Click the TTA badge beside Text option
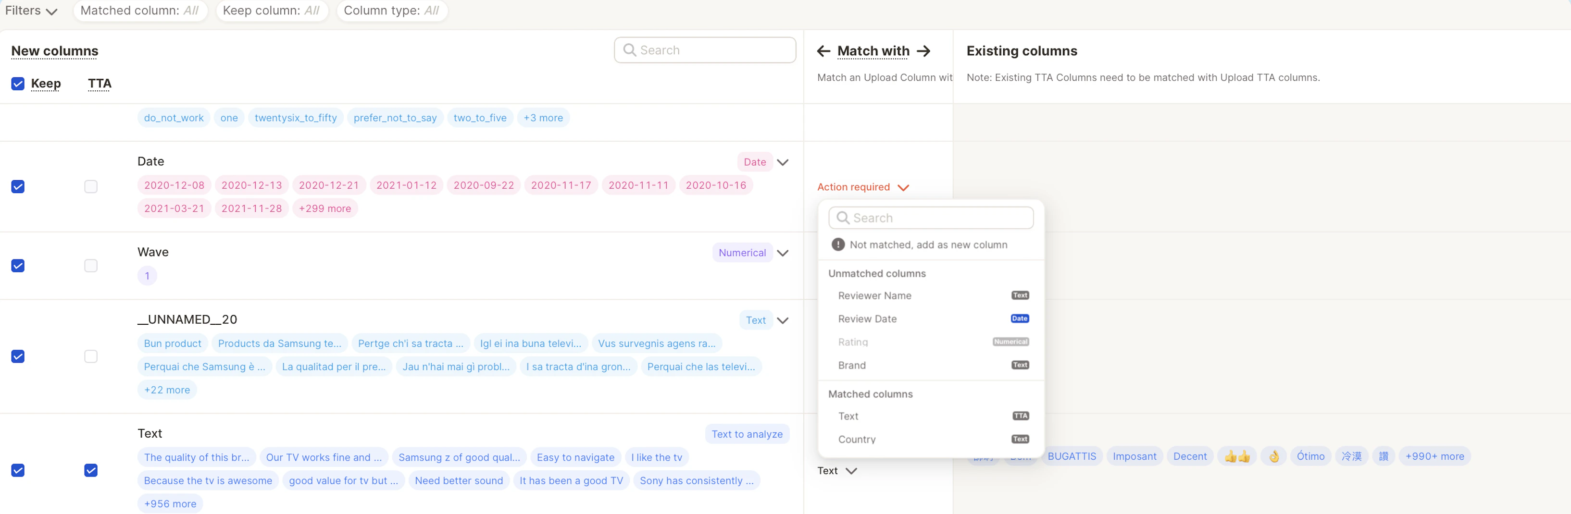This screenshot has width=1571, height=514. [1020, 416]
